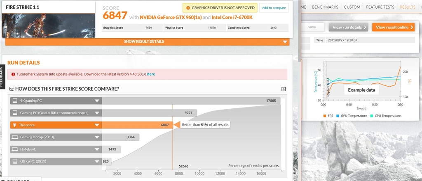Click the Graphics Score value 7660
The width and height of the screenshot is (422, 181).
point(149,27)
